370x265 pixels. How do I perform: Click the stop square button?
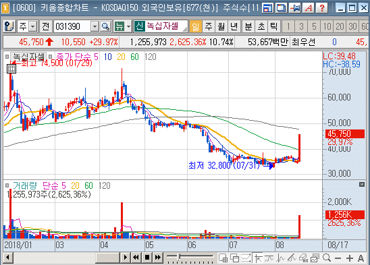click(x=147, y=258)
